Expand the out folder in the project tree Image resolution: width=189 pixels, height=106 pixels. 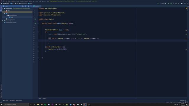click(4, 12)
